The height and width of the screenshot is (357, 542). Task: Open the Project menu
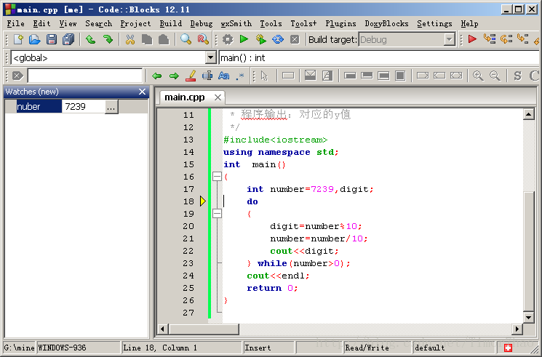pyautogui.click(x=135, y=23)
